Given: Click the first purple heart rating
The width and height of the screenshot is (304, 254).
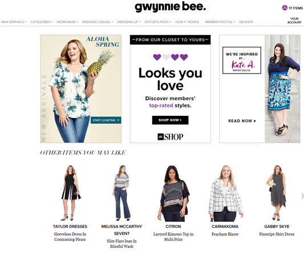Looking at the screenshot, I should pyautogui.click(x=157, y=57).
